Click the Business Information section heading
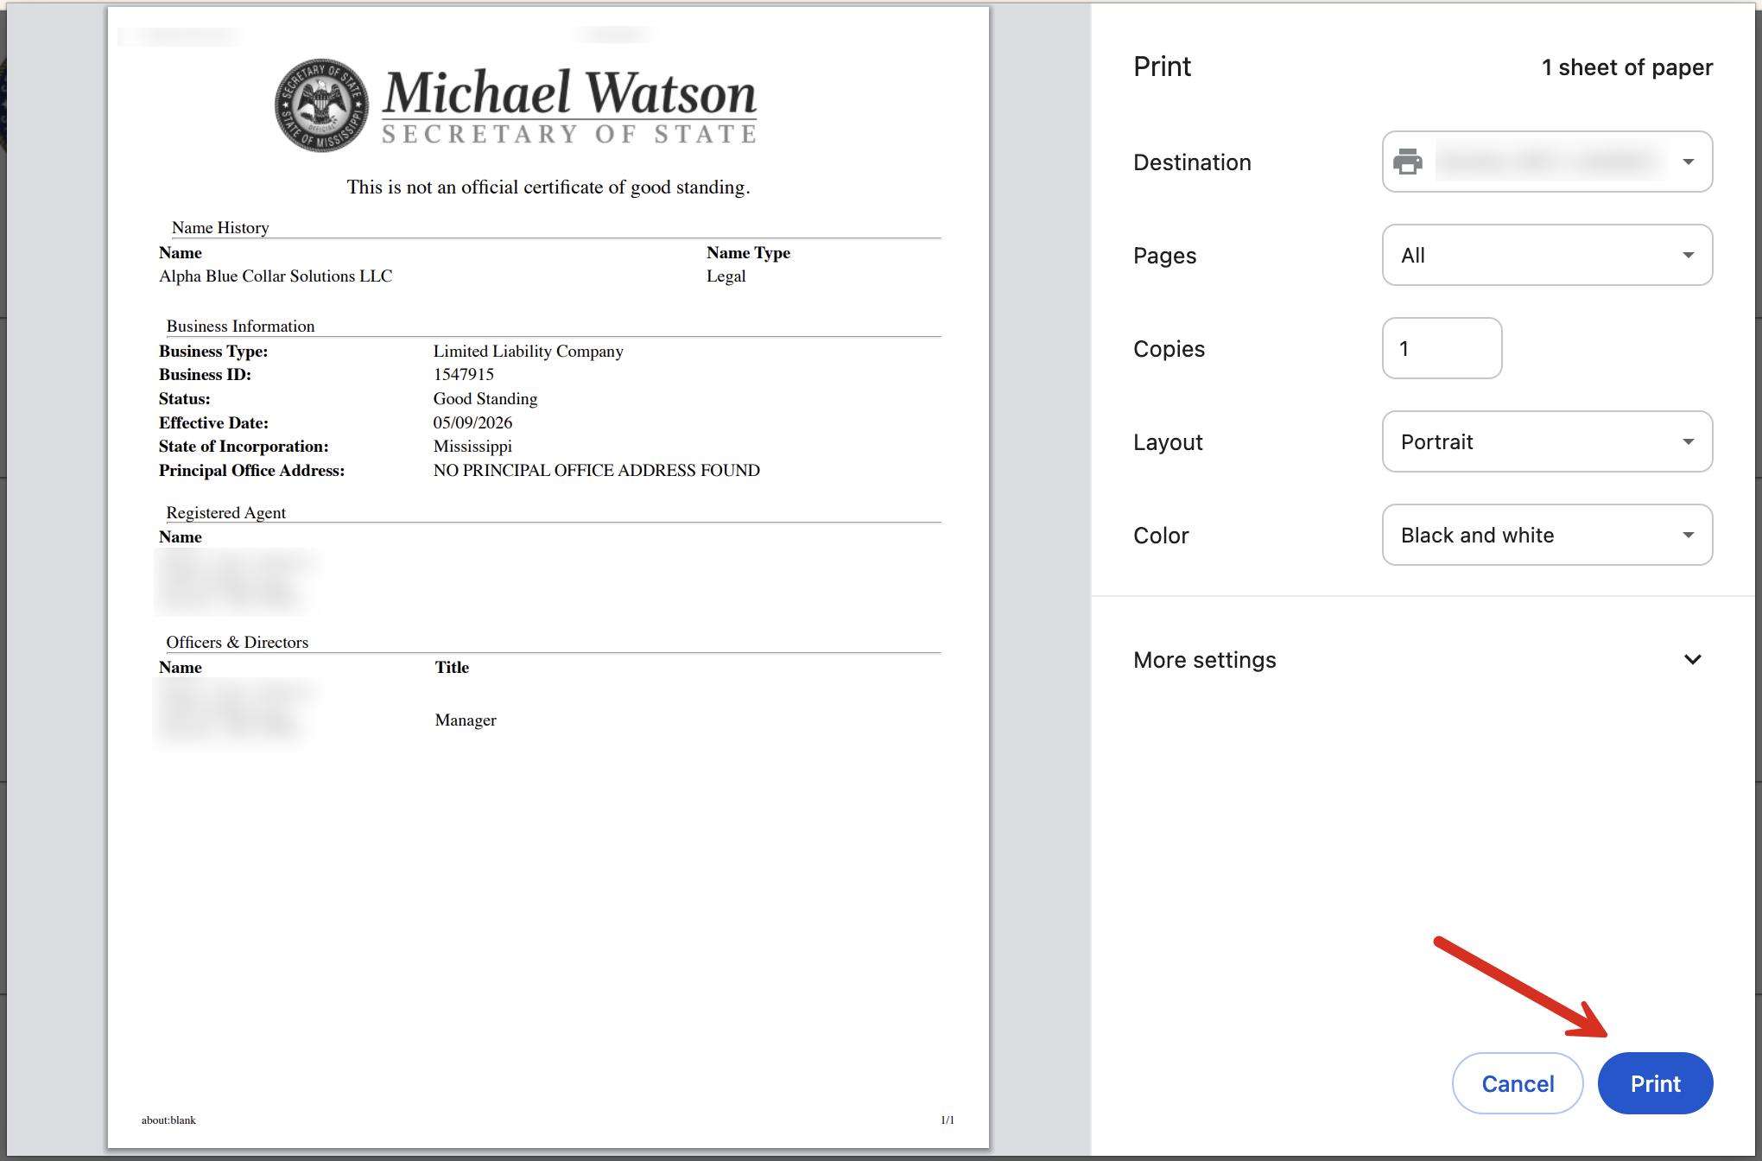The width and height of the screenshot is (1762, 1161). coord(240,327)
